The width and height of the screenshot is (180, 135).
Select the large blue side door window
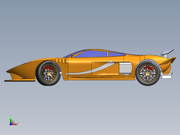[91, 54]
